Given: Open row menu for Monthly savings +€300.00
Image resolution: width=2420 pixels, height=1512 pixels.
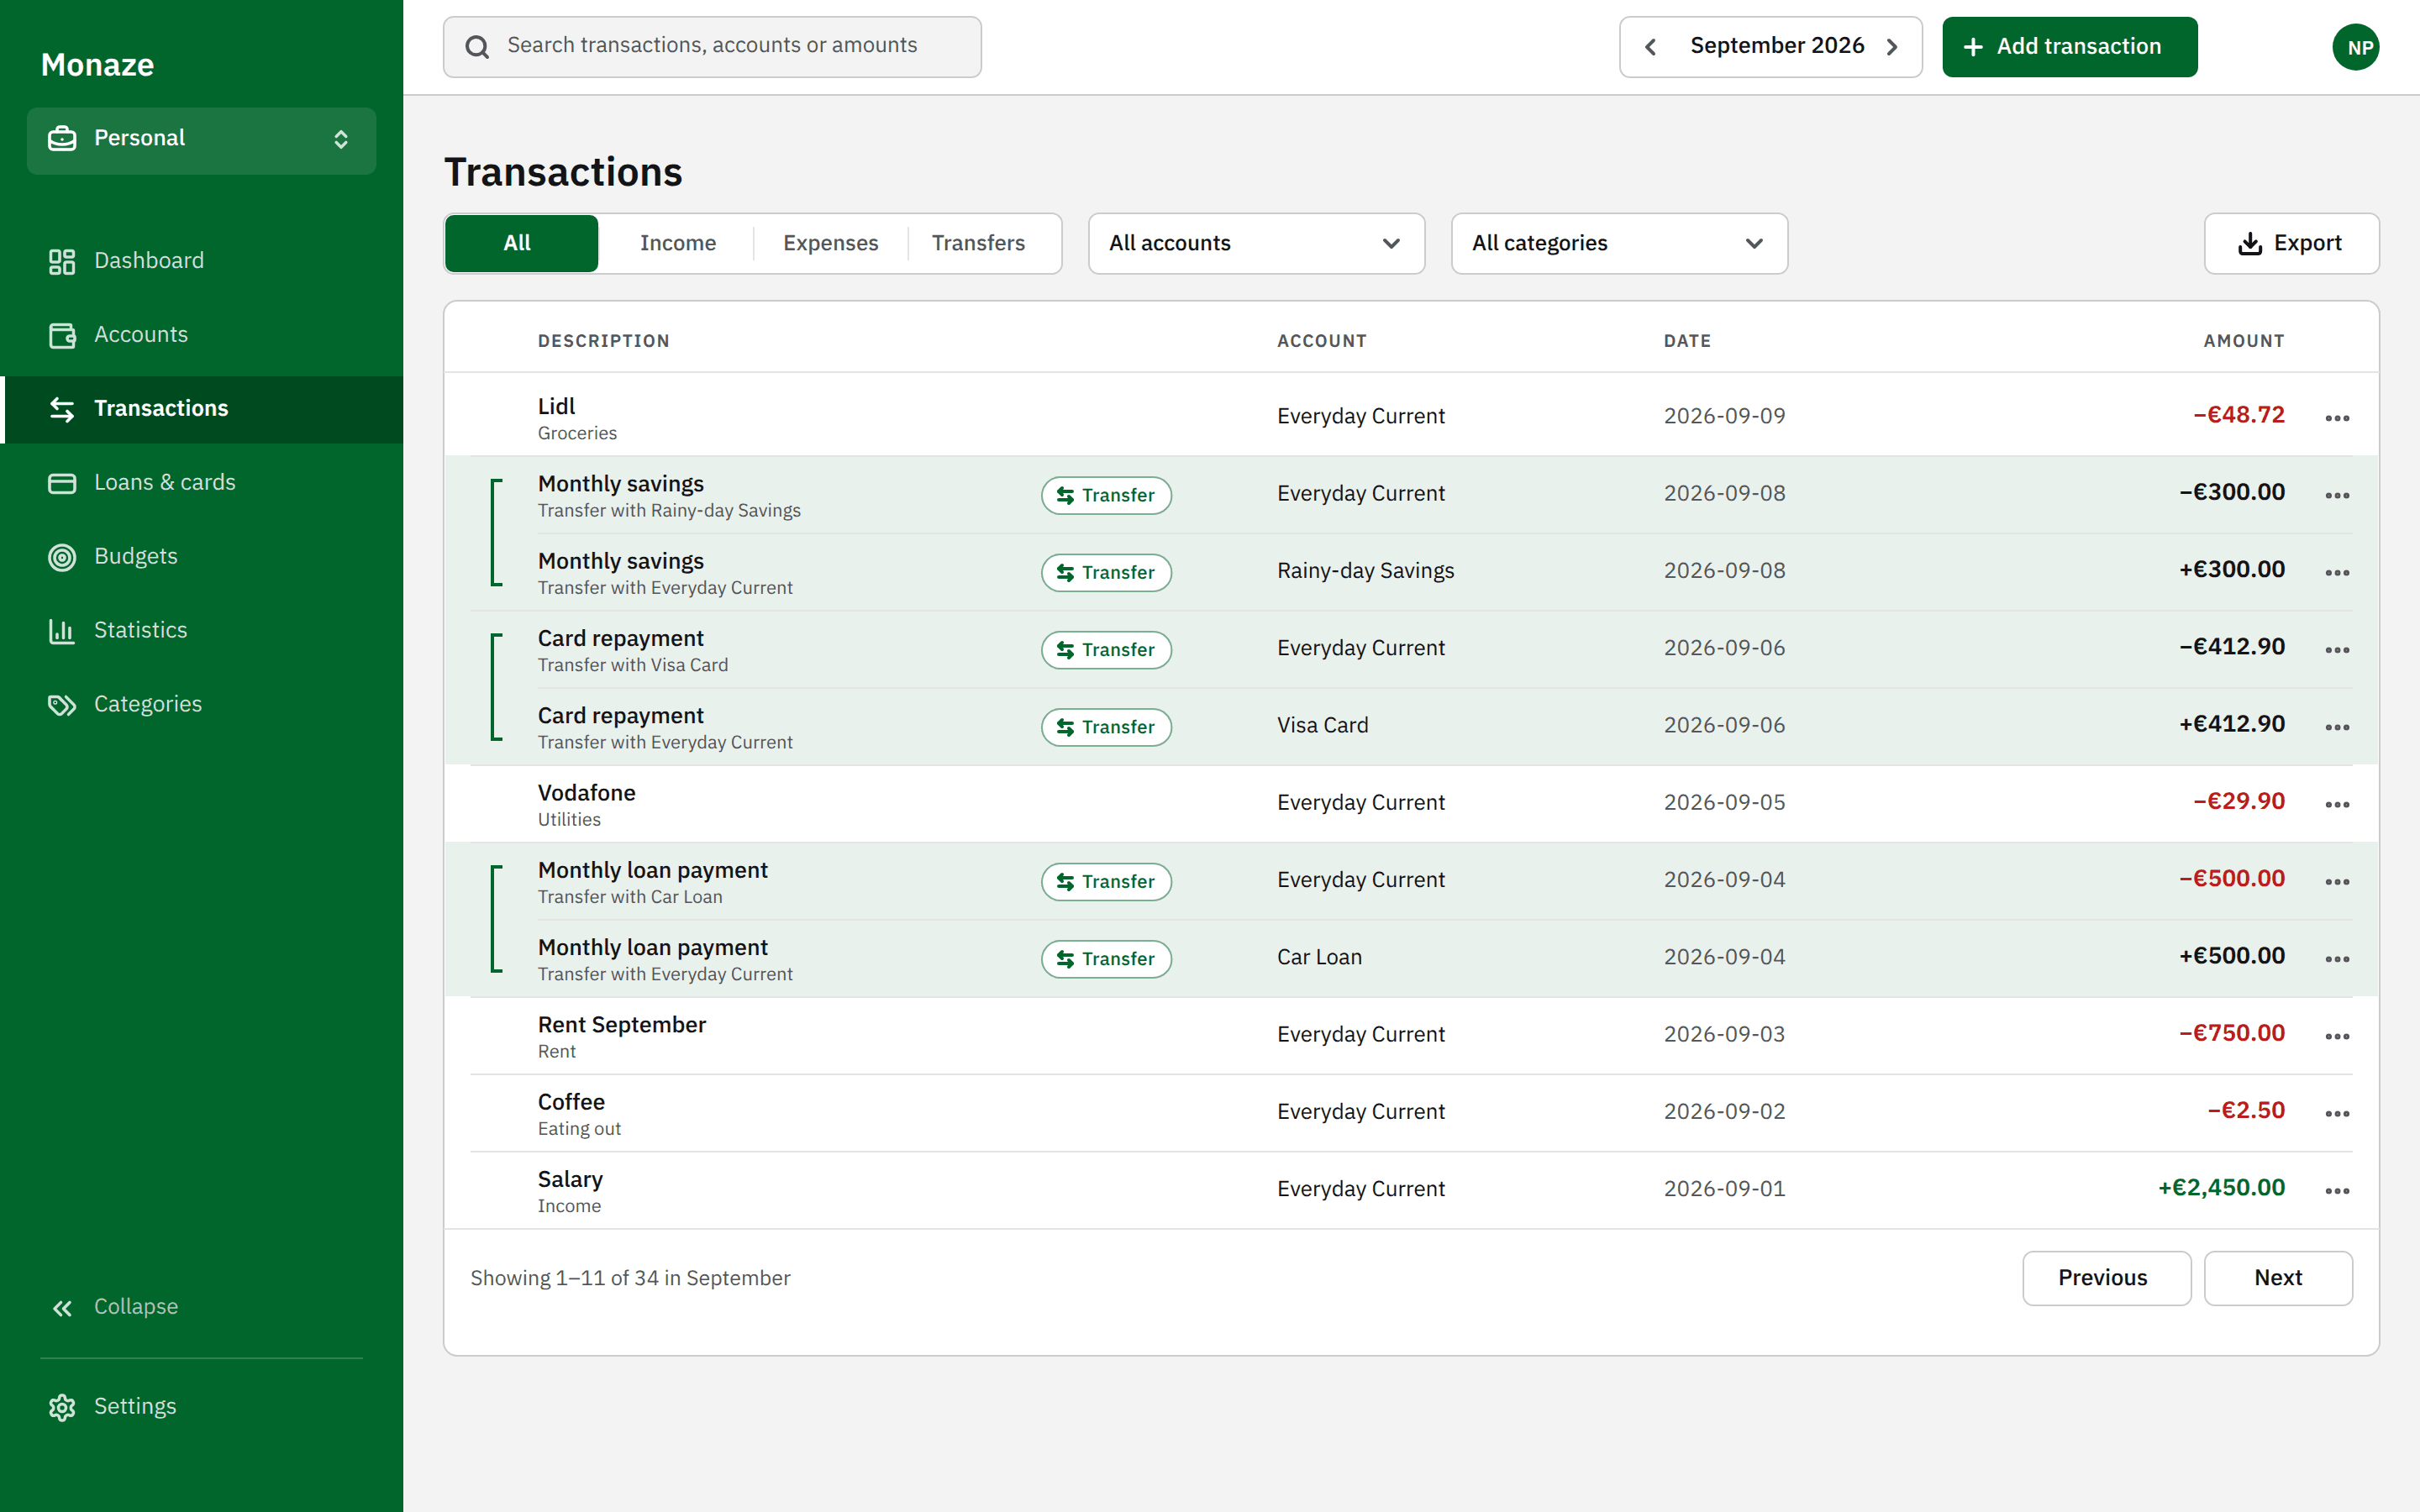Looking at the screenshot, I should coord(2337,572).
